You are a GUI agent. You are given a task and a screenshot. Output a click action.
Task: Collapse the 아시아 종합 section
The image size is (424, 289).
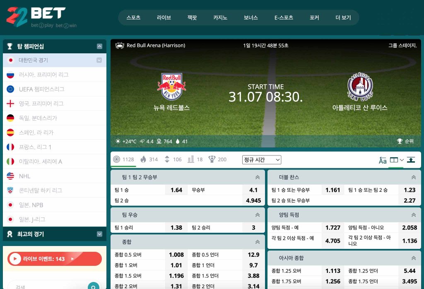tap(414, 258)
